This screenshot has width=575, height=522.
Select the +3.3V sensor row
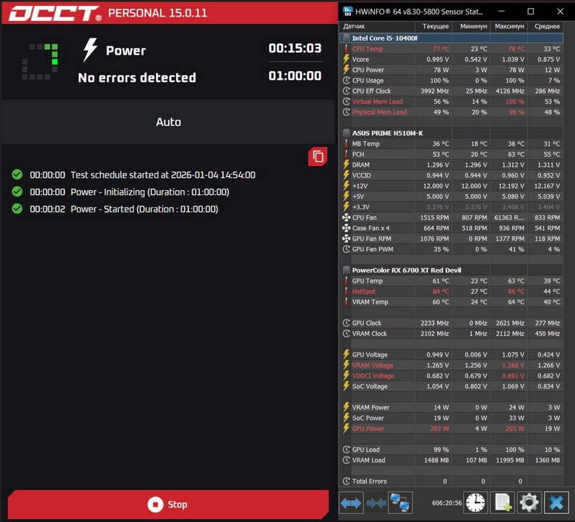(452, 207)
